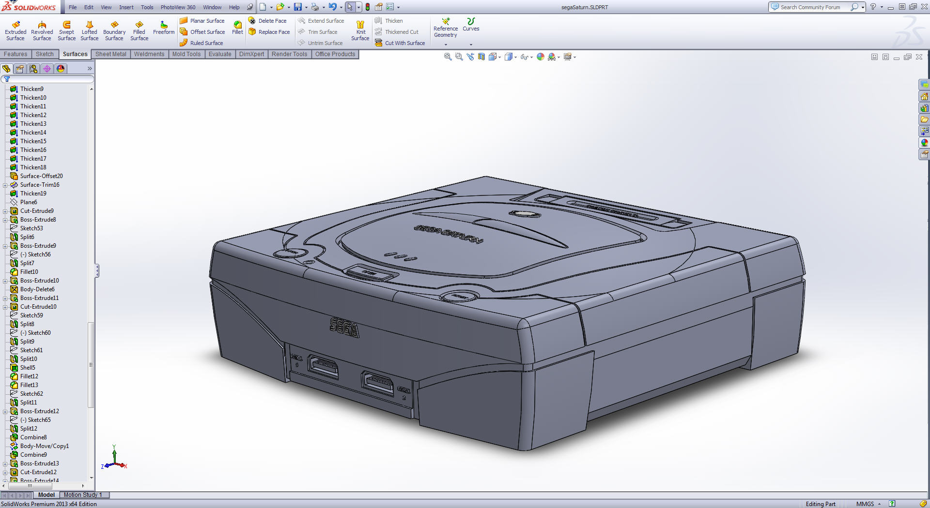
Task: Click the feature tree vertical scrollbar
Action: pyautogui.click(x=91, y=365)
